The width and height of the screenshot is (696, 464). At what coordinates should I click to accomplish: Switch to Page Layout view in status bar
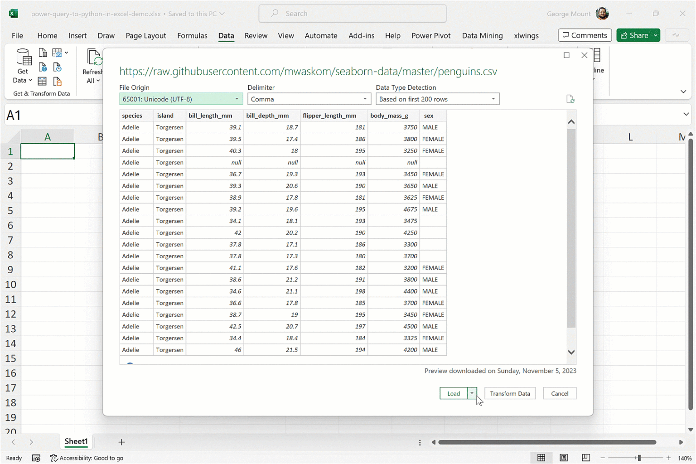(x=564, y=458)
